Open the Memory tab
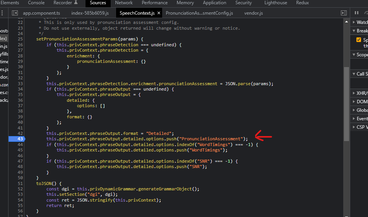Viewport: 368px width, 217px height. [185, 3]
